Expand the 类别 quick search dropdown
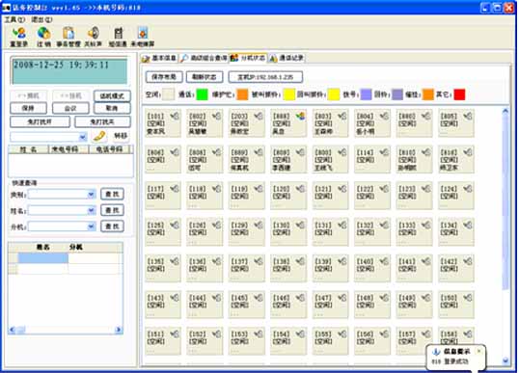The height and width of the screenshot is (373, 519). point(91,195)
